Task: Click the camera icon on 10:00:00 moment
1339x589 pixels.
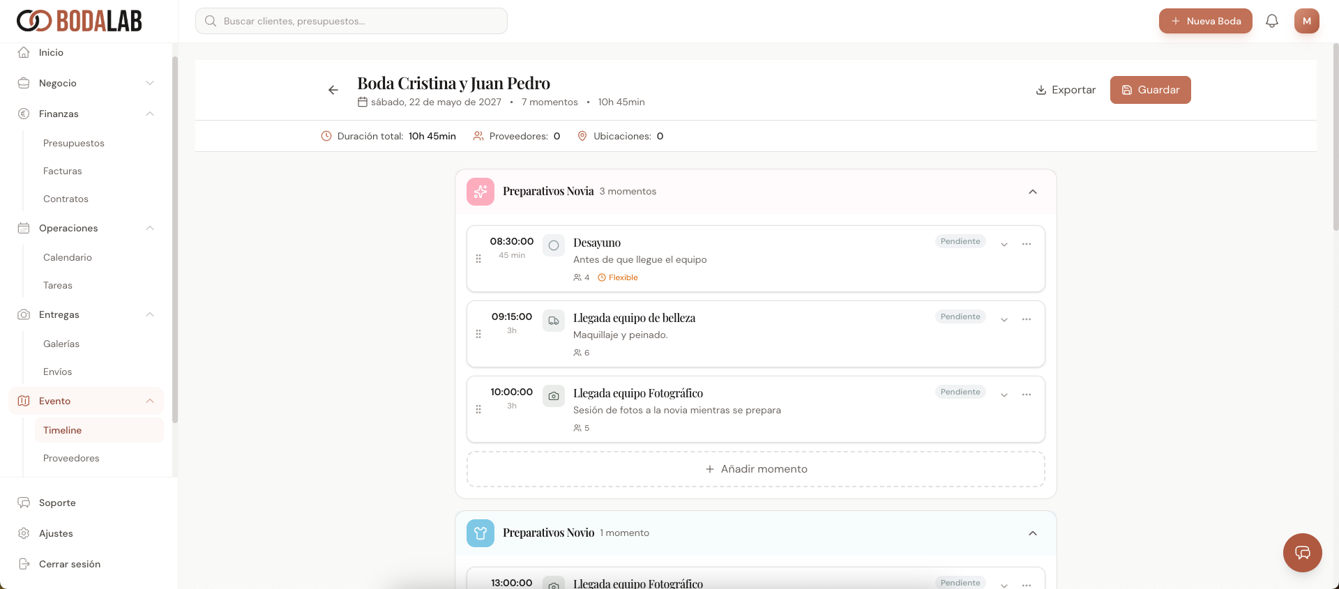Action: [554, 396]
